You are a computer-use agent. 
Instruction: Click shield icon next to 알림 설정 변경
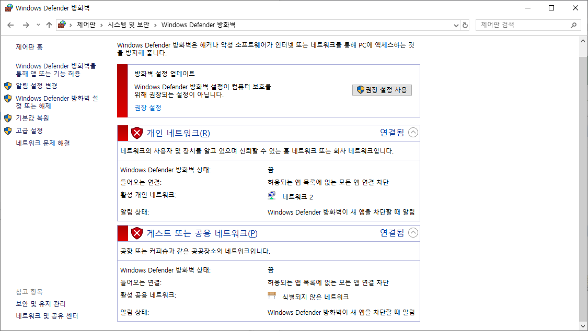pyautogui.click(x=8, y=86)
